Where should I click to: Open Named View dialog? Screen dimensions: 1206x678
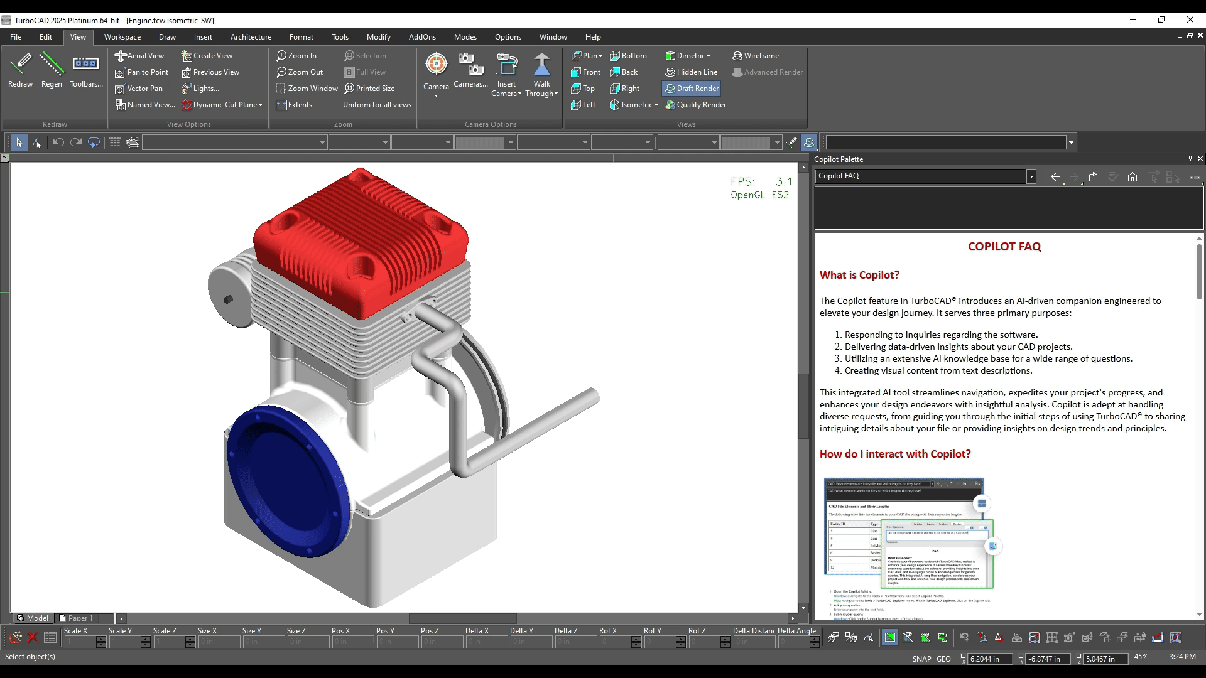(144, 105)
